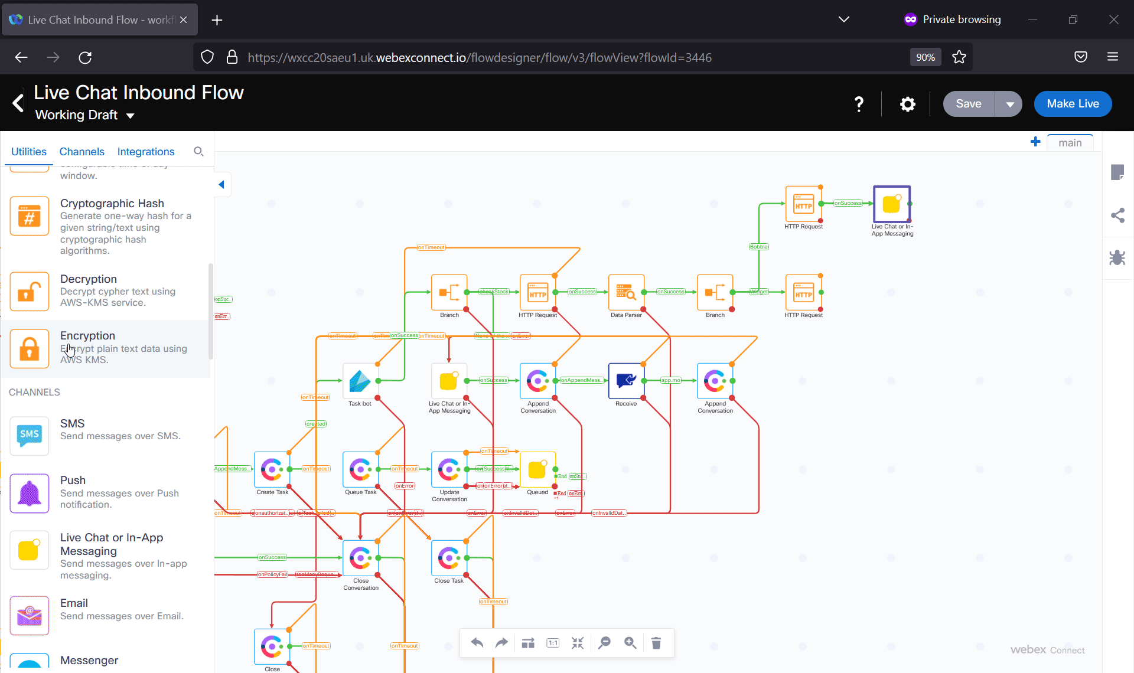1134x673 pixels.
Task: Select the Create Task node
Action: [x=272, y=470]
